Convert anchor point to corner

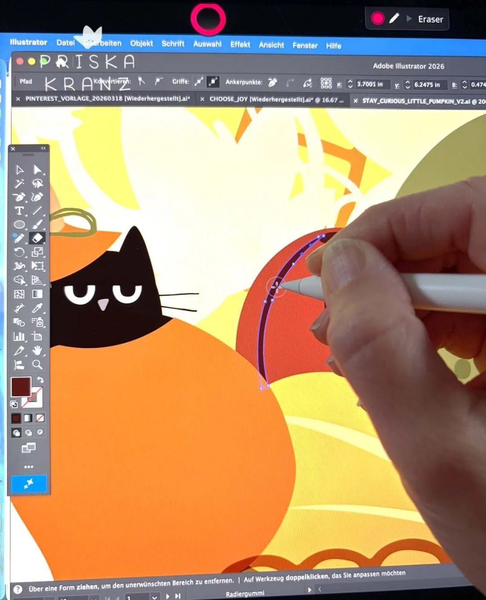click(x=142, y=81)
